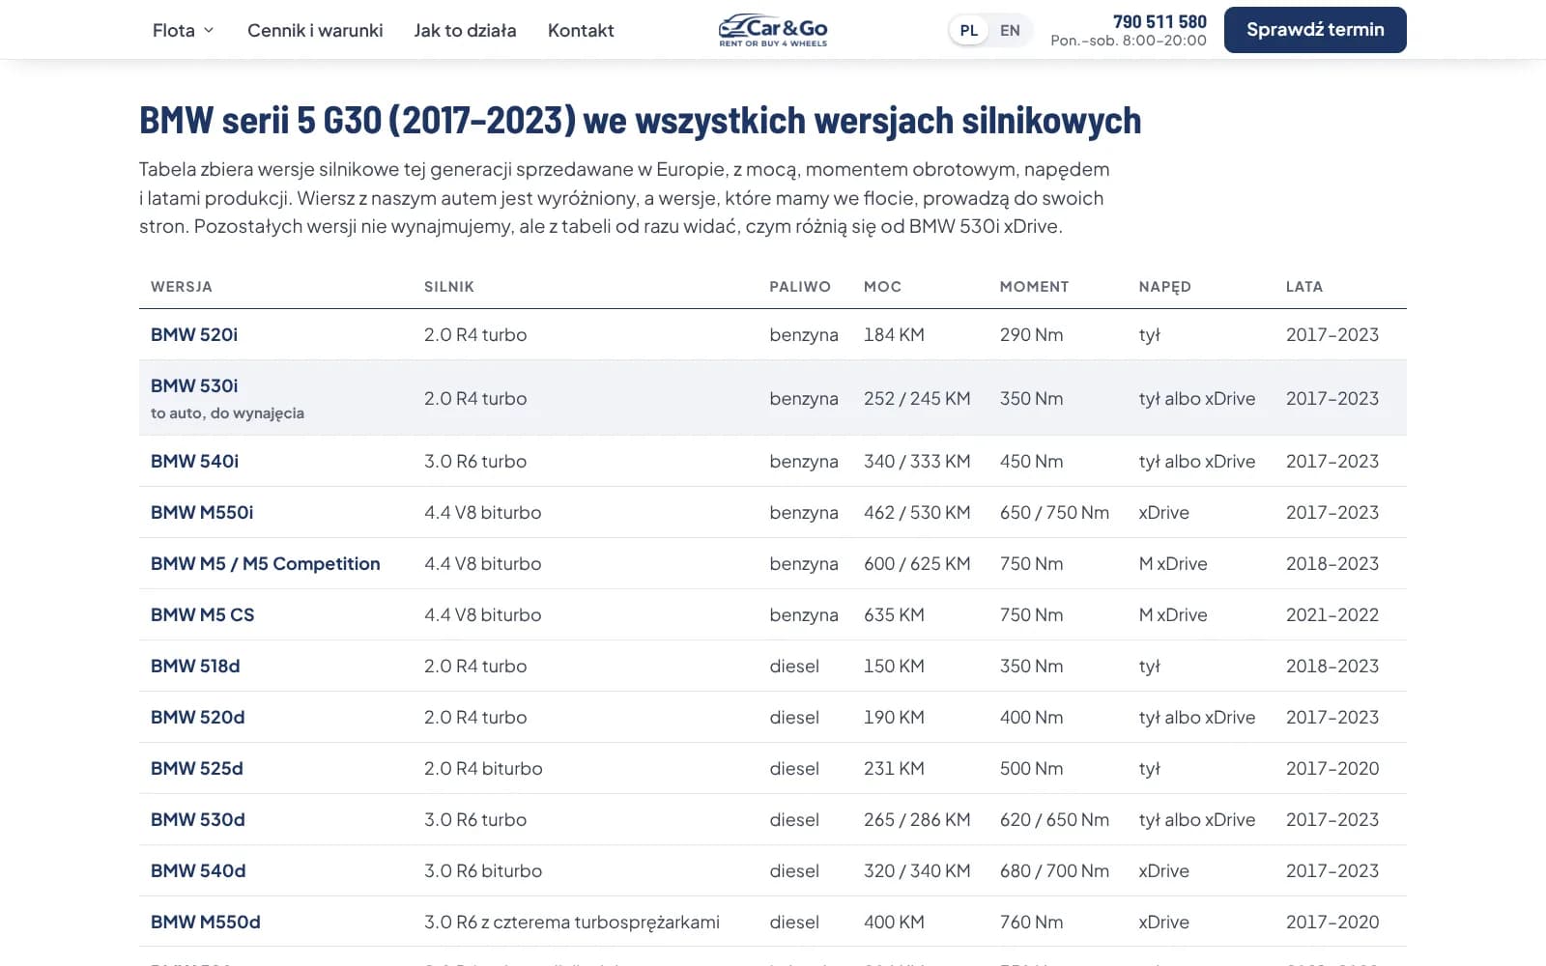
Task: Click the PALIWO column header
Action: coord(800,287)
